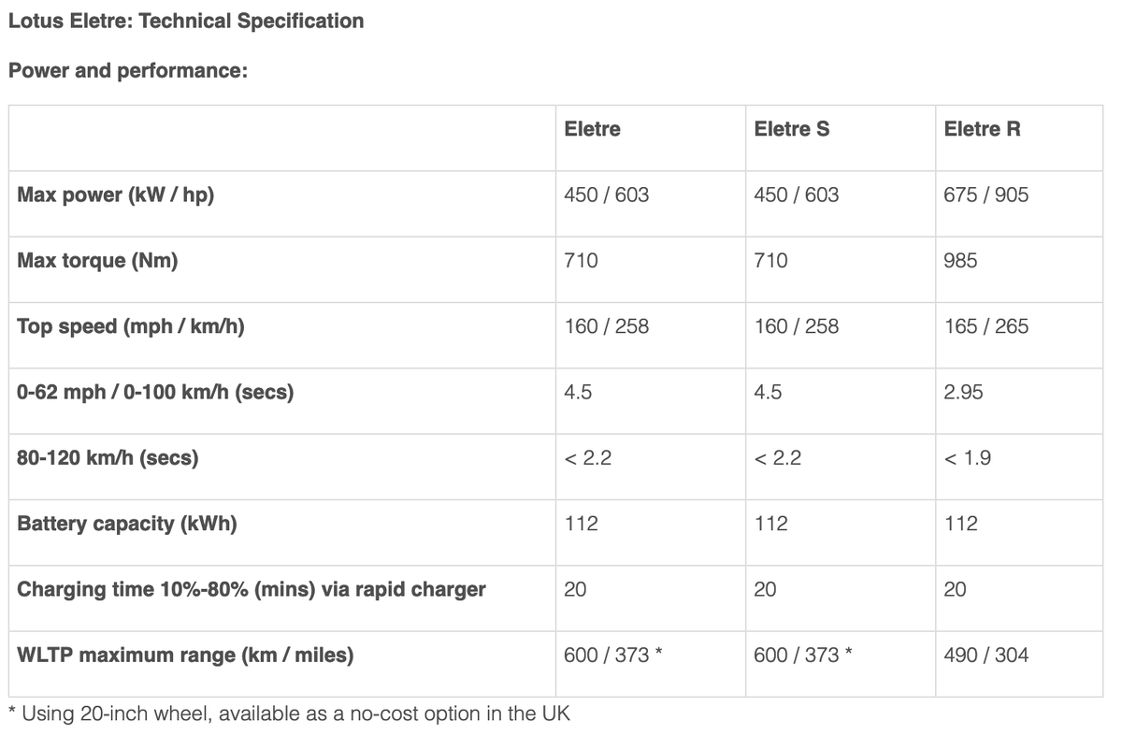Select the Eletre column header
The image size is (1122, 735).
pyautogui.click(x=592, y=129)
